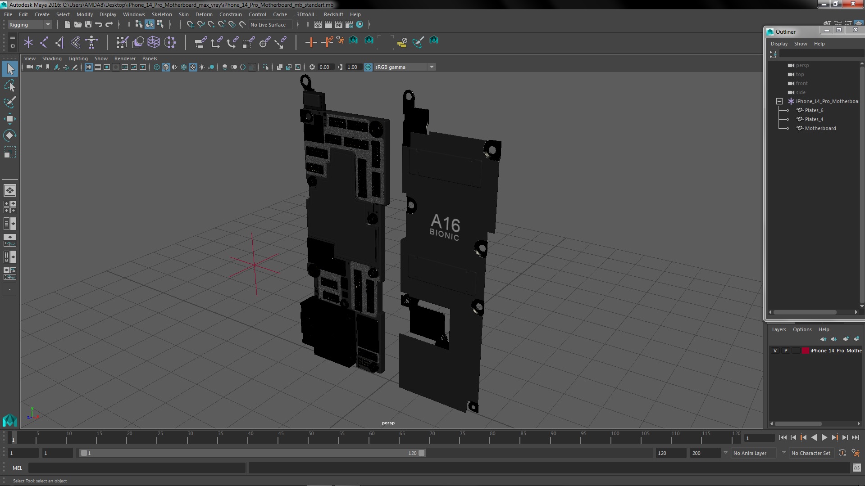Toggle layer visibility V box
This screenshot has height=486, width=865.
pyautogui.click(x=775, y=351)
